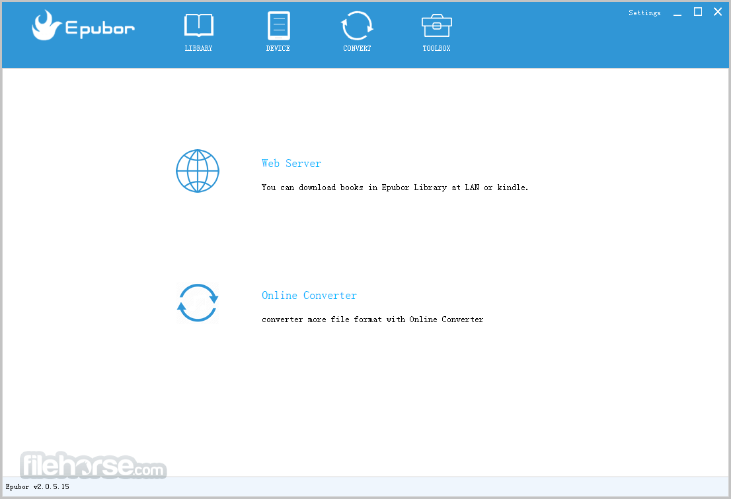Open the Settings menu
Screen dimensions: 731x499
[644, 13]
